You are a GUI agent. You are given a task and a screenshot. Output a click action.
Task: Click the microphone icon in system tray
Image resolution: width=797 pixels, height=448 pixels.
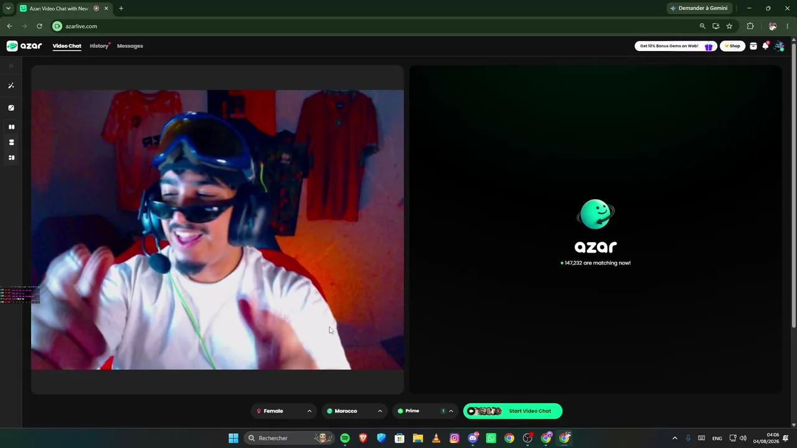688,438
